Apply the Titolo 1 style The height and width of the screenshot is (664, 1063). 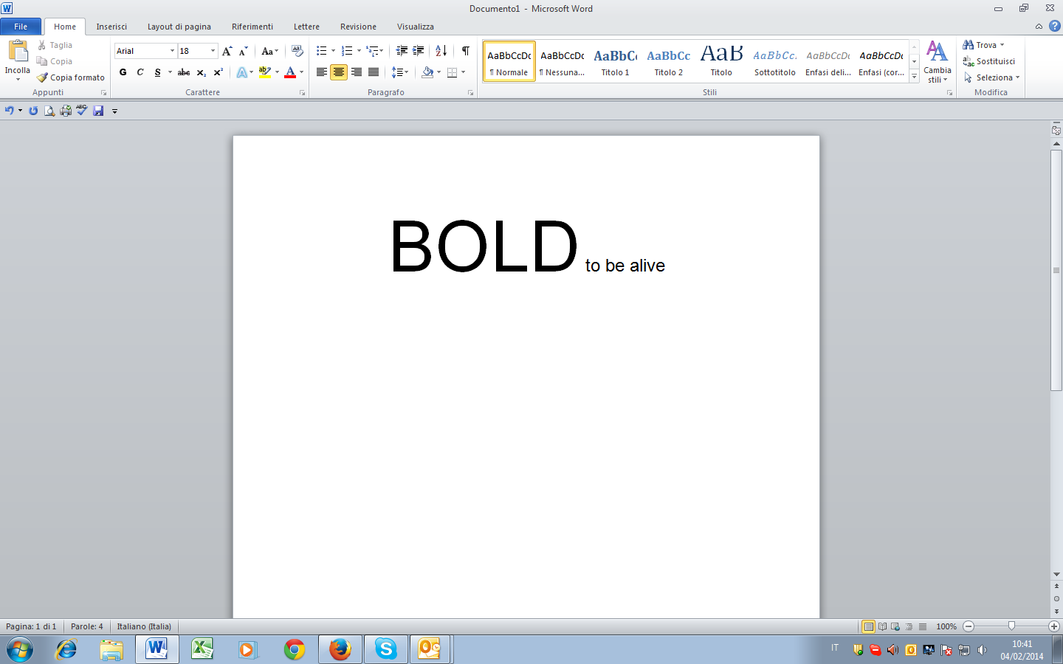pos(615,61)
